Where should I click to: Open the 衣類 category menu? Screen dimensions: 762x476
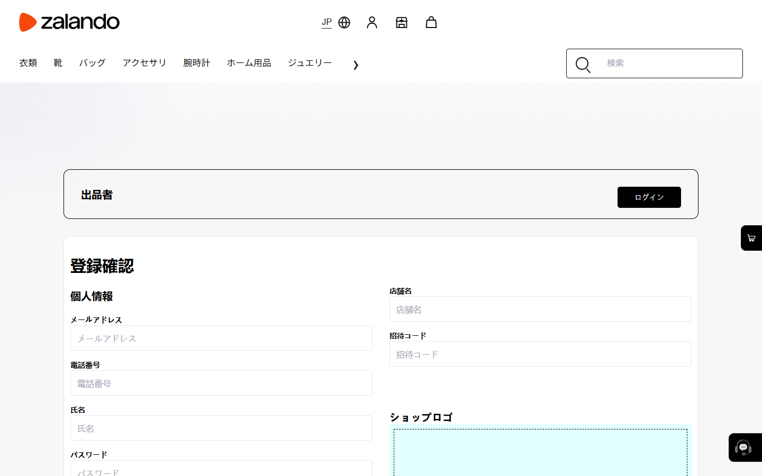[x=28, y=63]
